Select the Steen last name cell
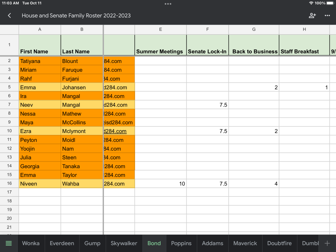Viewport: 336px width, 252px height. pyautogui.click(x=82, y=157)
